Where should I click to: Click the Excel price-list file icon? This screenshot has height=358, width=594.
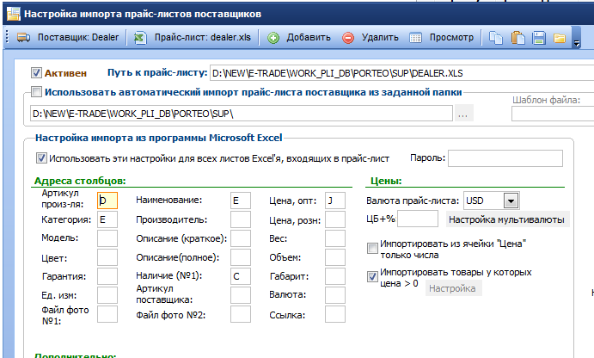[140, 38]
